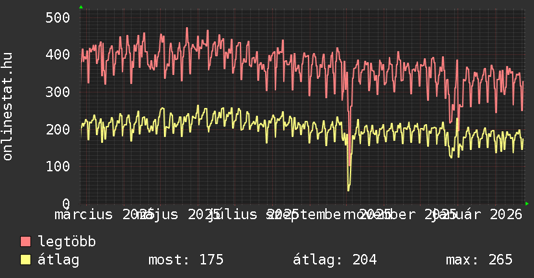Select the "legtöbb" legend label
Image resolution: width=534 pixels, height=278 pixels.
tap(67, 242)
